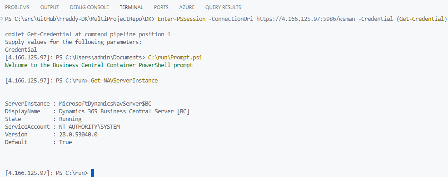Image resolution: width=448 pixels, height=179 pixels.
Task: Activate the TERMINAL tab
Action: (x=131, y=7)
